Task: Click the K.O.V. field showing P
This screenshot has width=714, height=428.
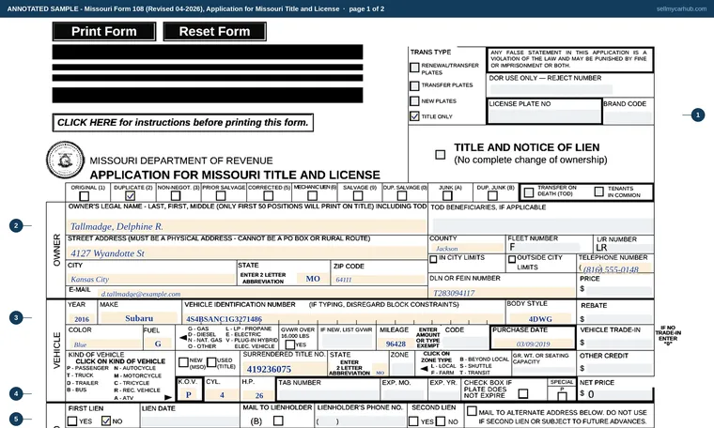Action: (x=189, y=394)
